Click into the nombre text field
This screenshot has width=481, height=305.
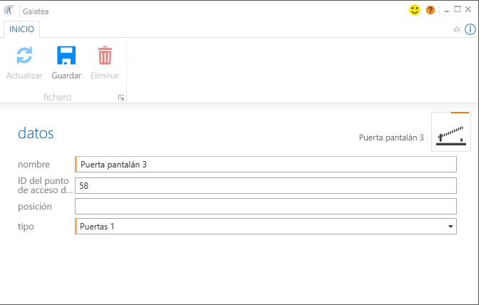point(265,165)
